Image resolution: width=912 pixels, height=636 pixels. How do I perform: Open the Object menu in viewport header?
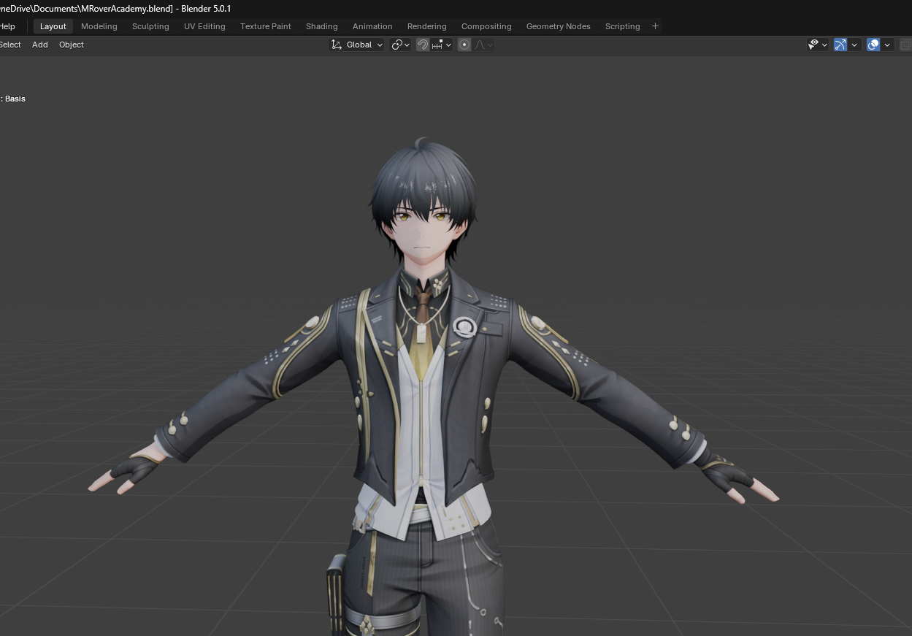click(72, 45)
